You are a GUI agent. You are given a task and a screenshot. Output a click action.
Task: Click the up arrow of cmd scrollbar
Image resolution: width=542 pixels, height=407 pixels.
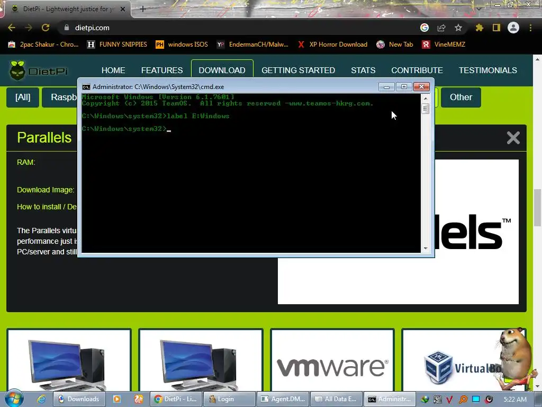coord(426,98)
